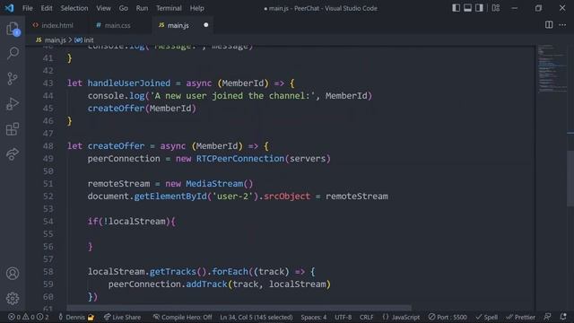Open the View menu
Screen dimensions: 574x323
click(104, 8)
